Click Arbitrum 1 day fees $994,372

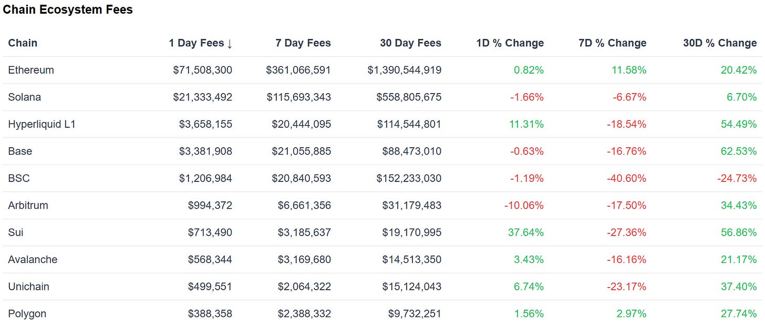coord(210,206)
